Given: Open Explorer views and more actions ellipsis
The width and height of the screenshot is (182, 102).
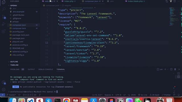Looking at the screenshot, I should [36, 1].
